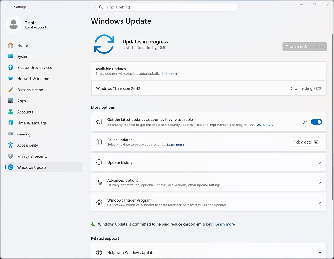Image resolution: width=334 pixels, height=259 pixels.
Task: Click the Personalization paintbrush icon
Action: click(x=11, y=90)
